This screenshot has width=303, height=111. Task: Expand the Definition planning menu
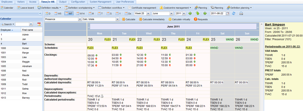(x=240, y=8)
